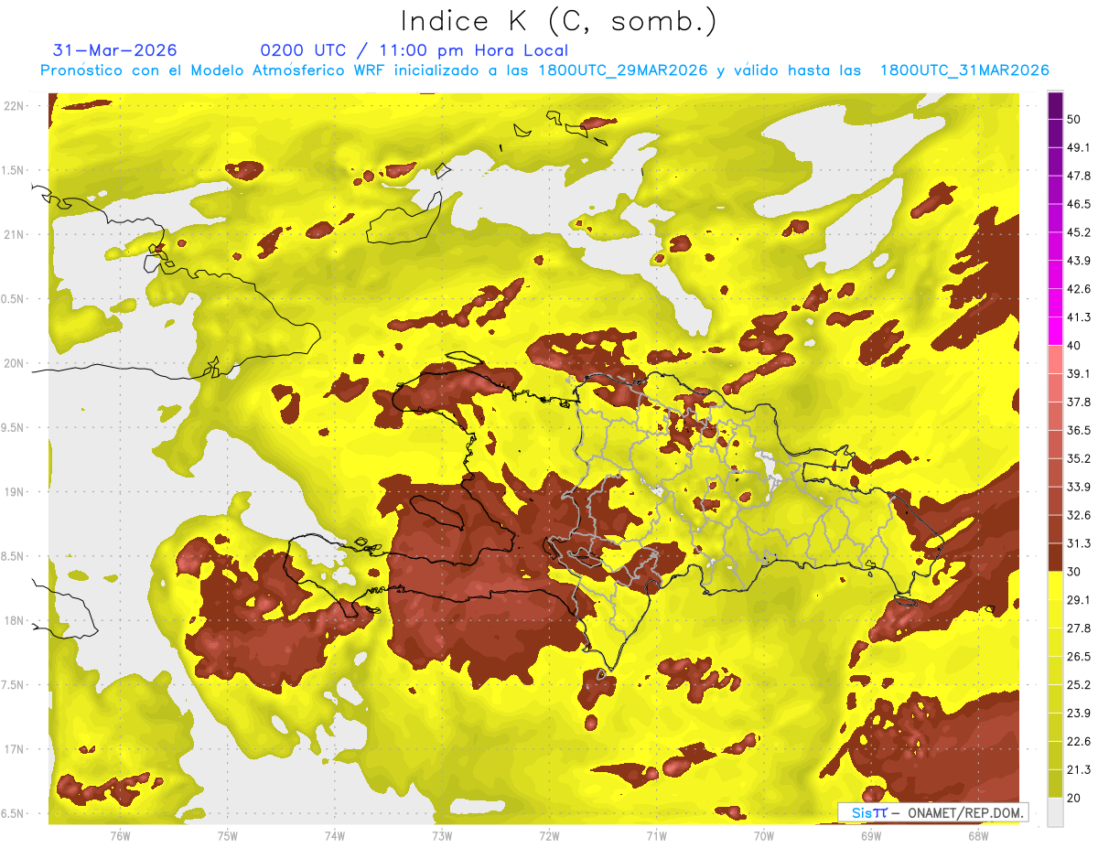The height and width of the screenshot is (848, 1098).
Task: Click the 17N latitude axis label
Action: (14, 749)
